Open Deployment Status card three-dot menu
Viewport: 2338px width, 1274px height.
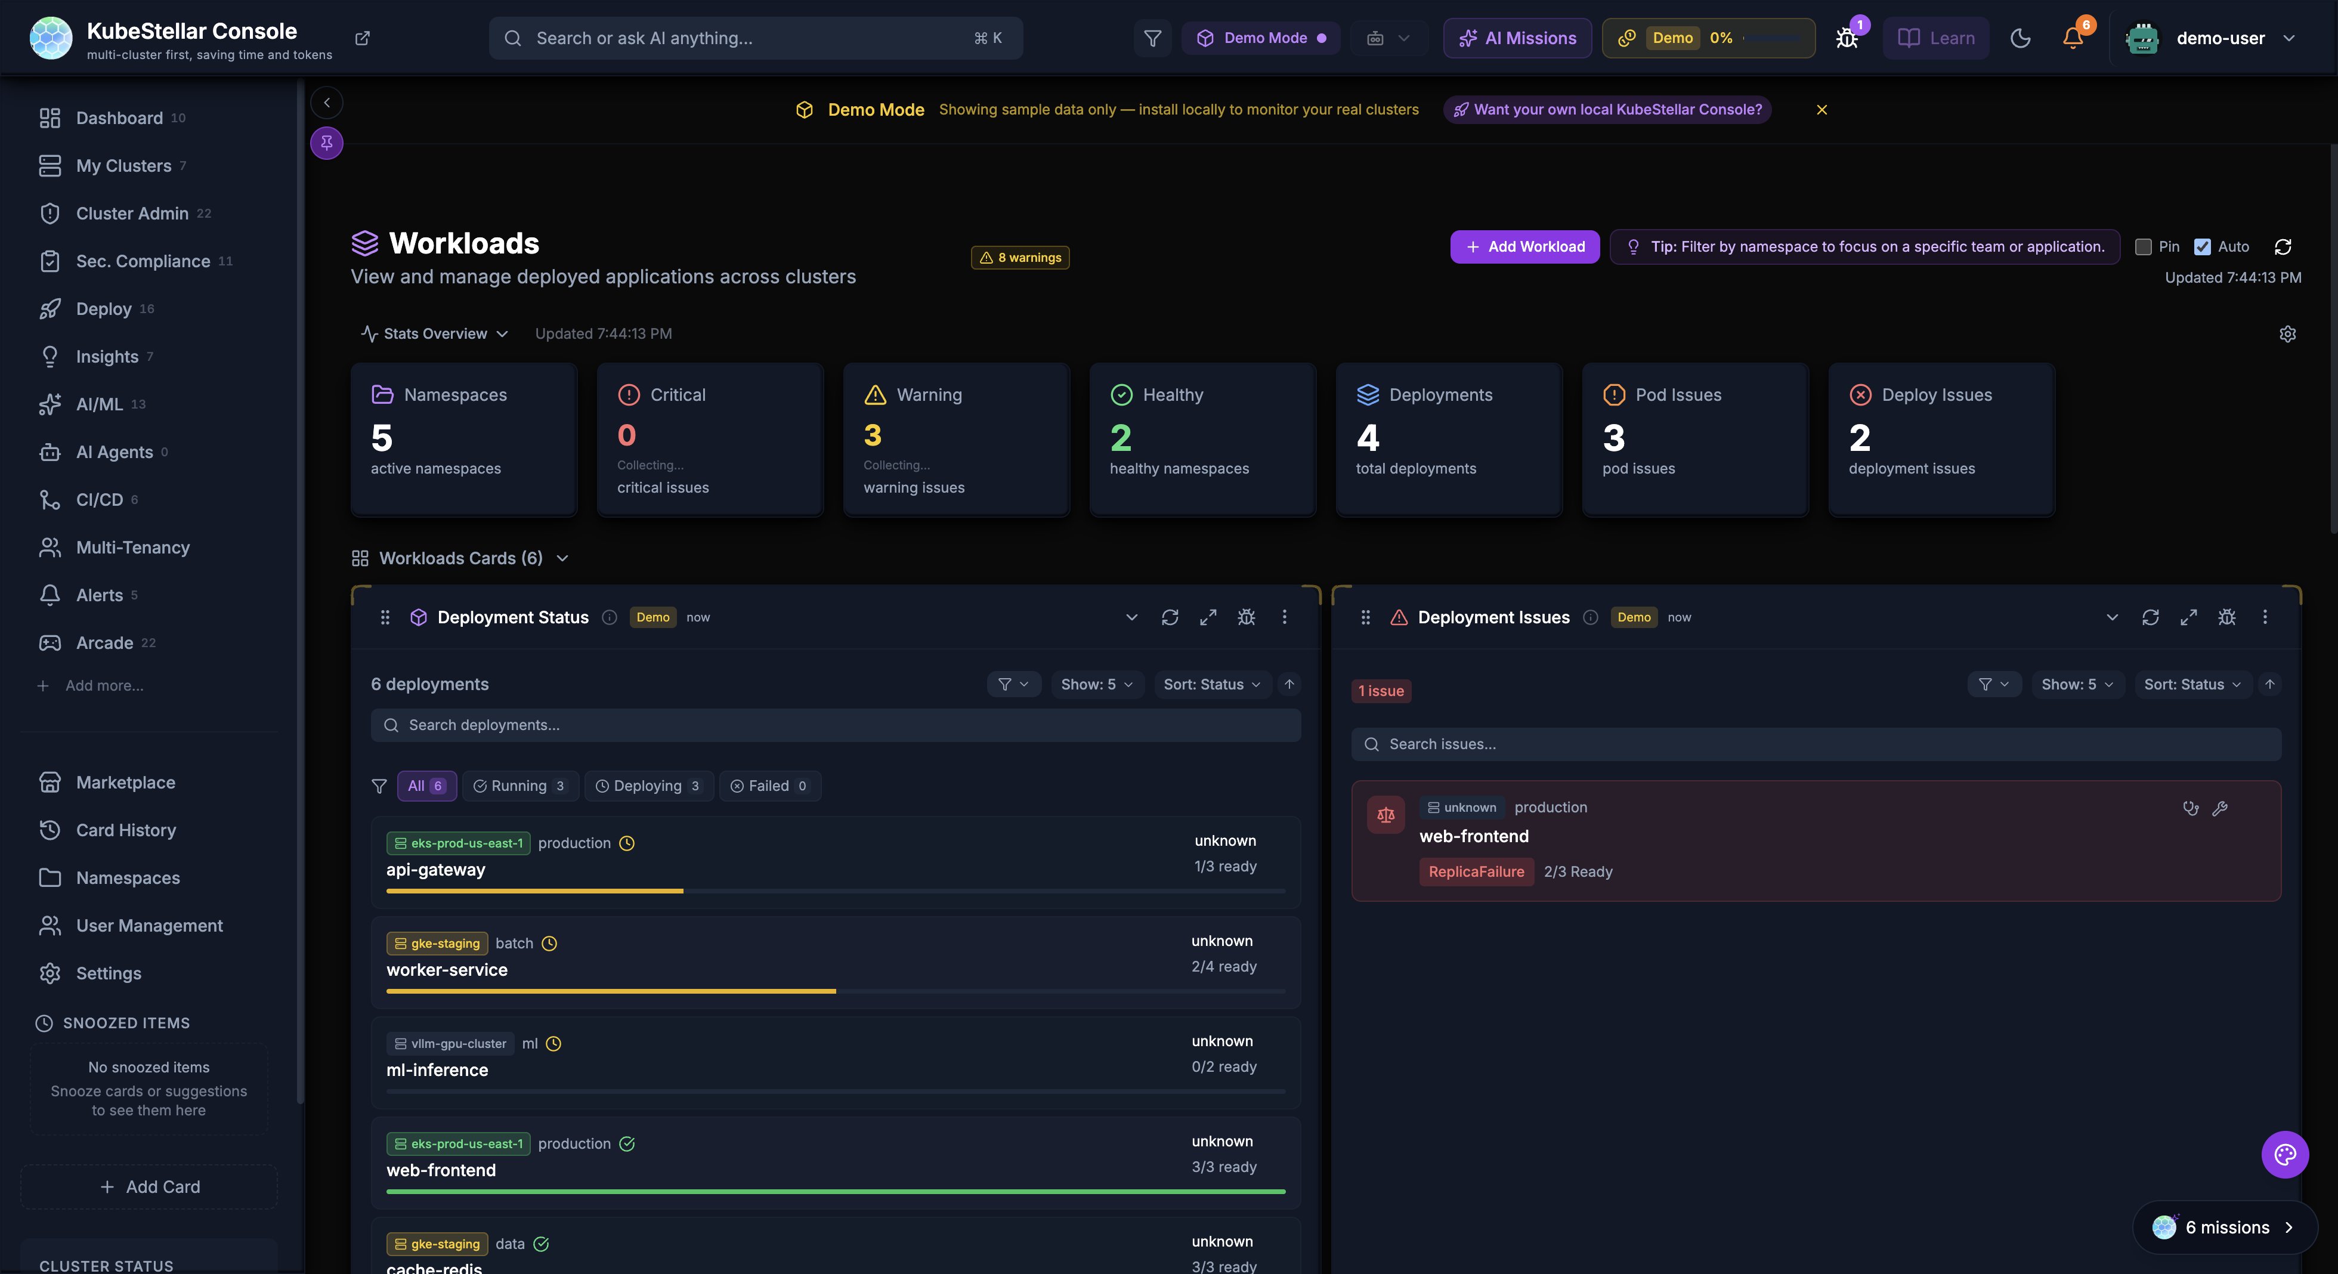1284,617
